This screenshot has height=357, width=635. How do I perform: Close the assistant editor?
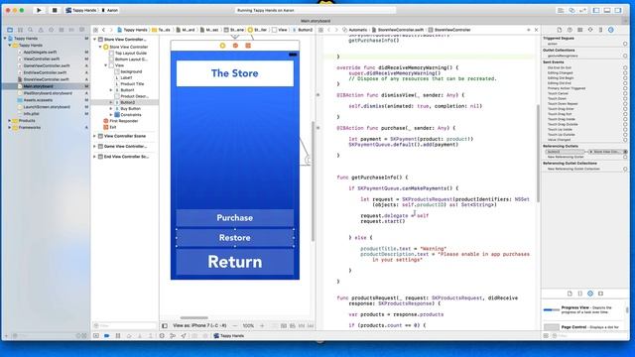(x=536, y=30)
